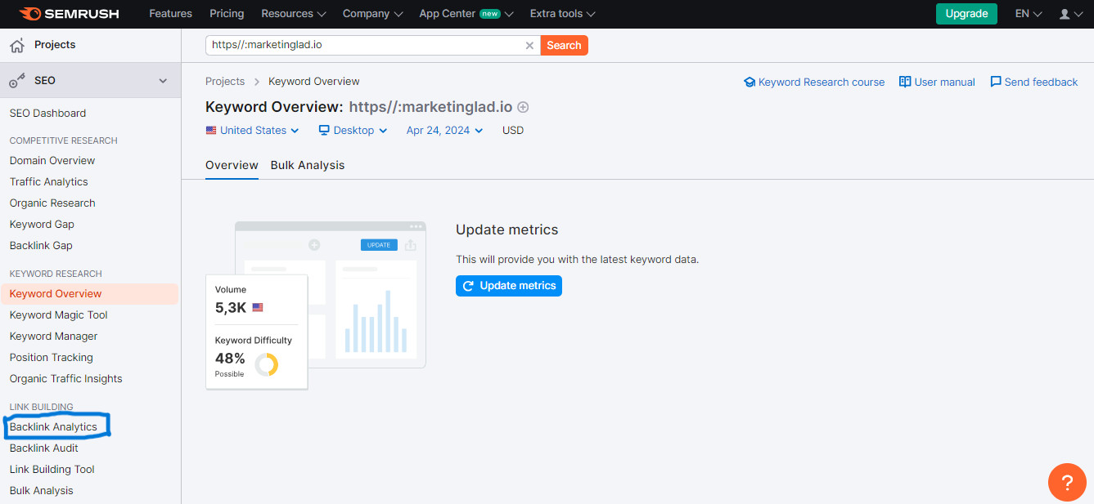Expand the App Center menu

[466, 14]
